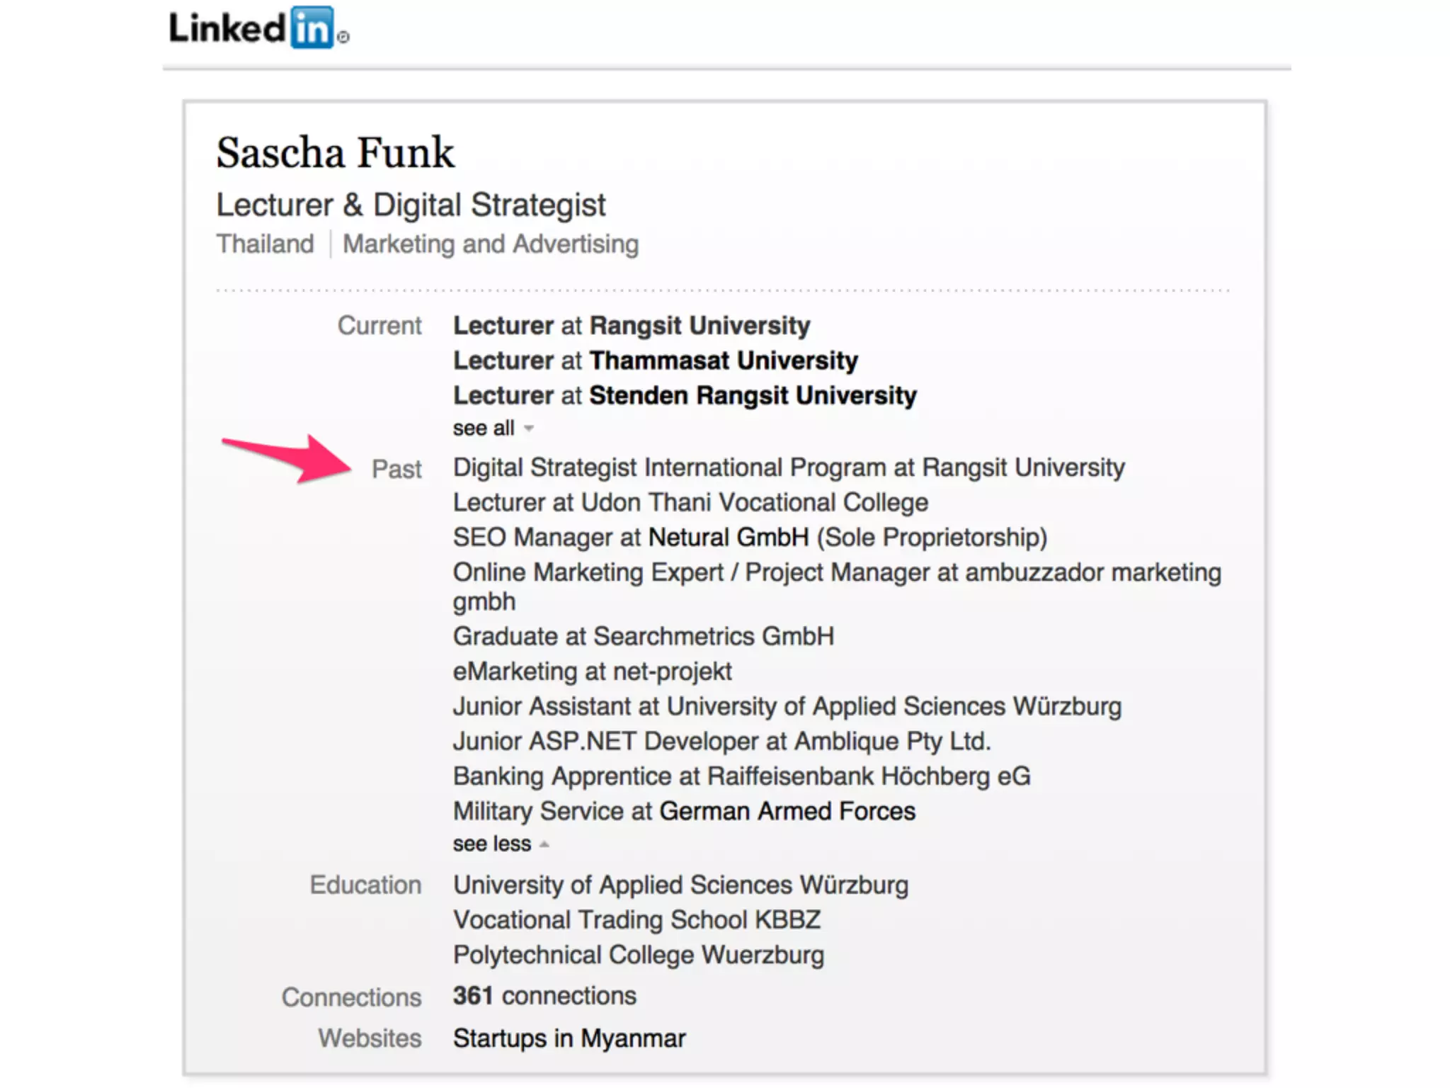Visit the Startups in Myanmar website
Image resolution: width=1450 pixels, height=1088 pixels.
(x=569, y=1038)
